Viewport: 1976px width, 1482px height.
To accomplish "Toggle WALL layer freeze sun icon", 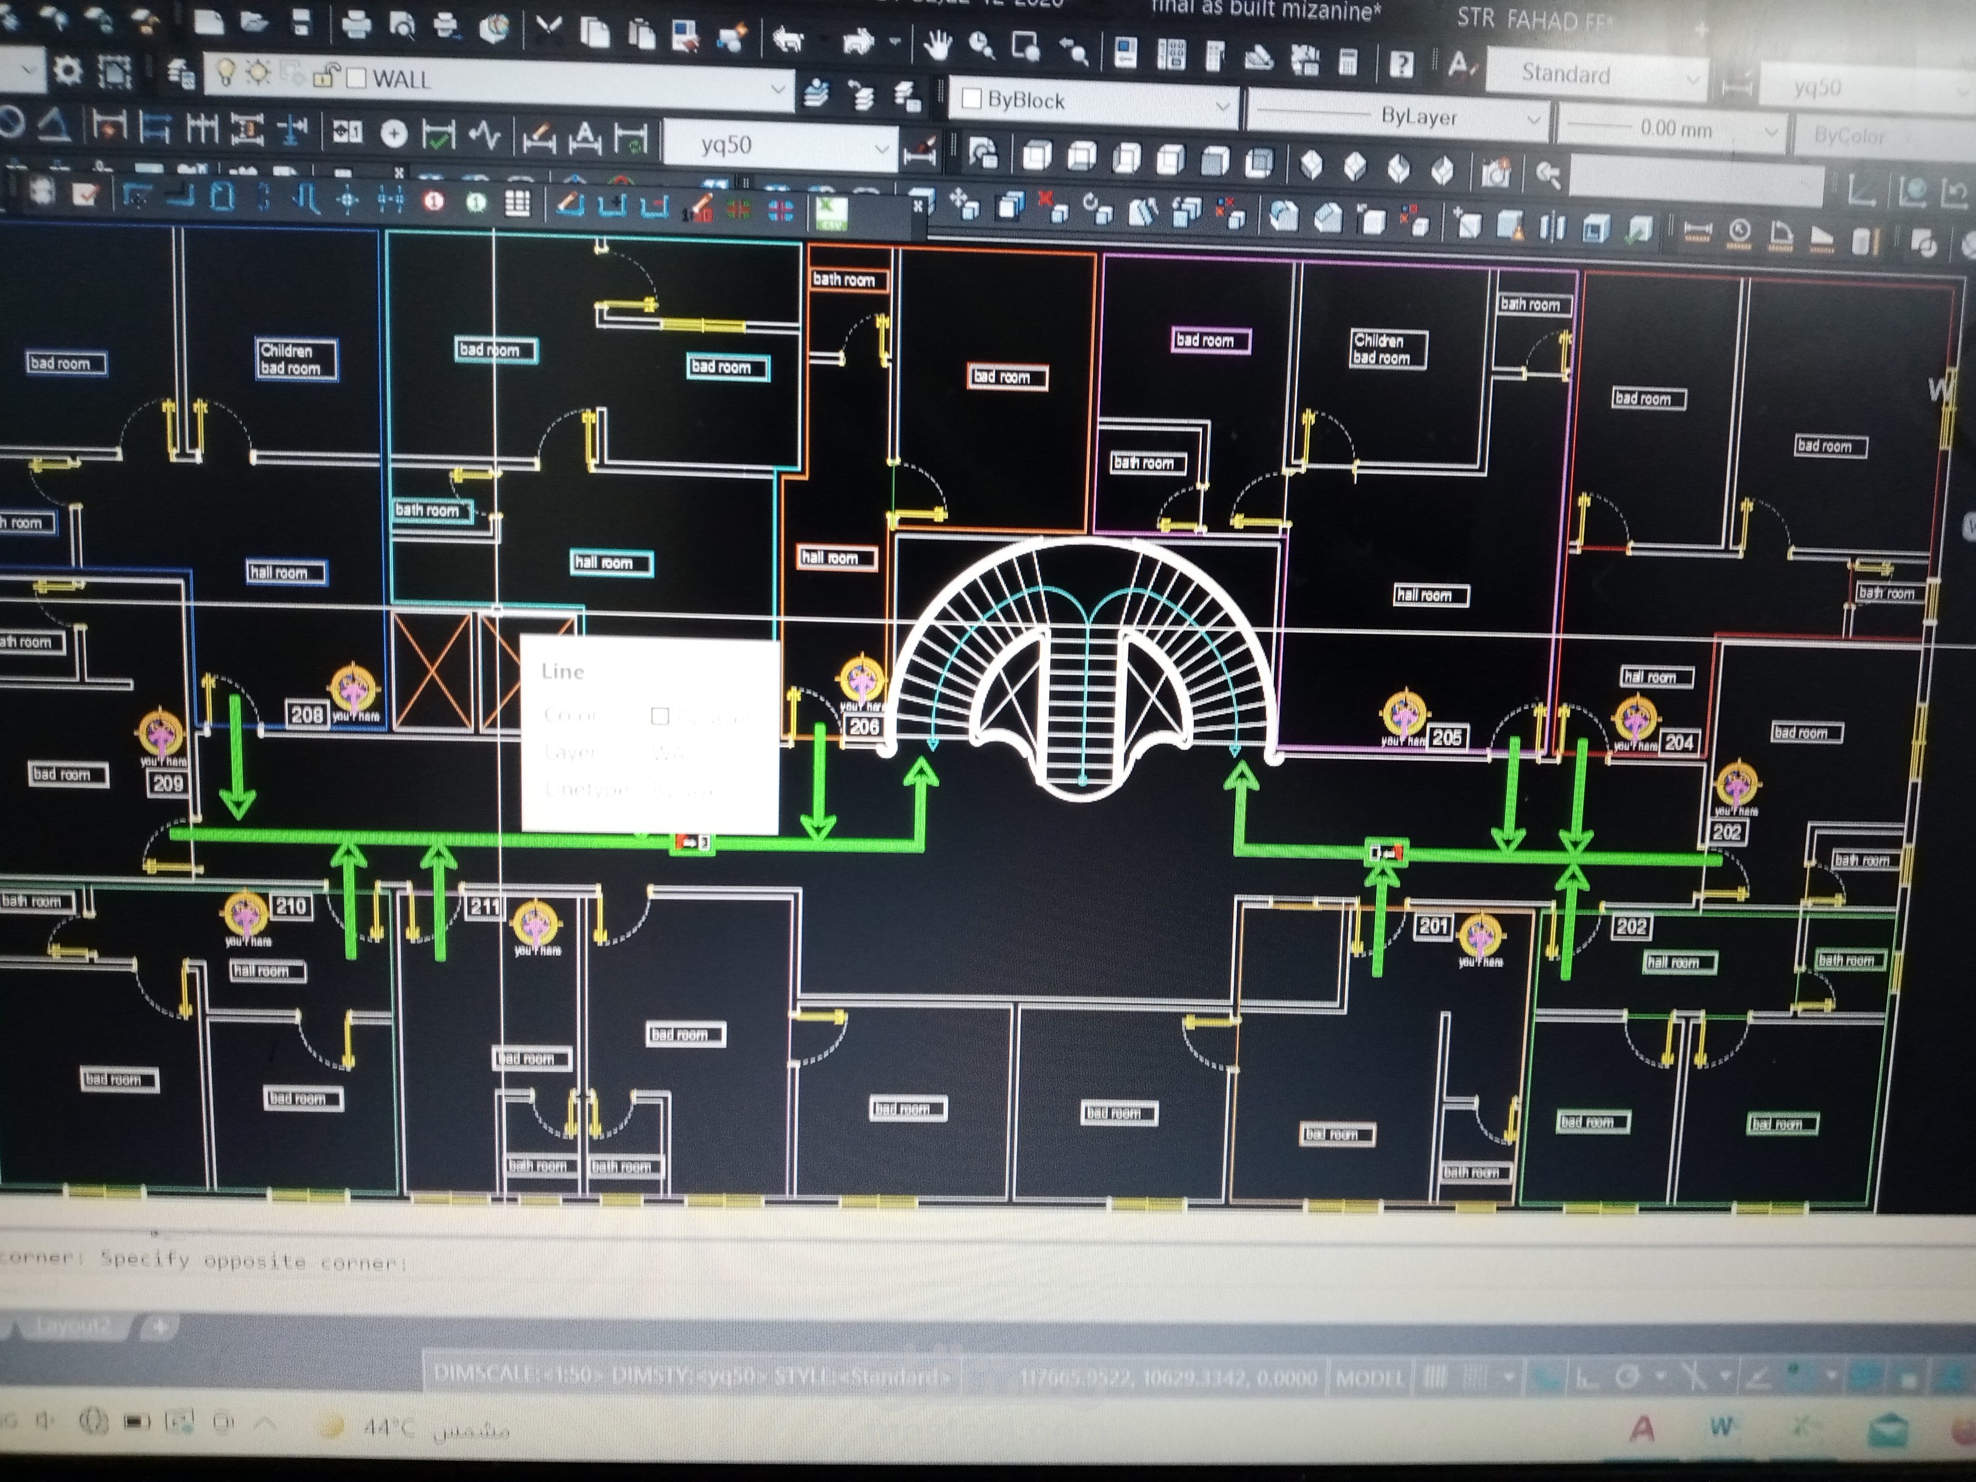I will click(258, 73).
